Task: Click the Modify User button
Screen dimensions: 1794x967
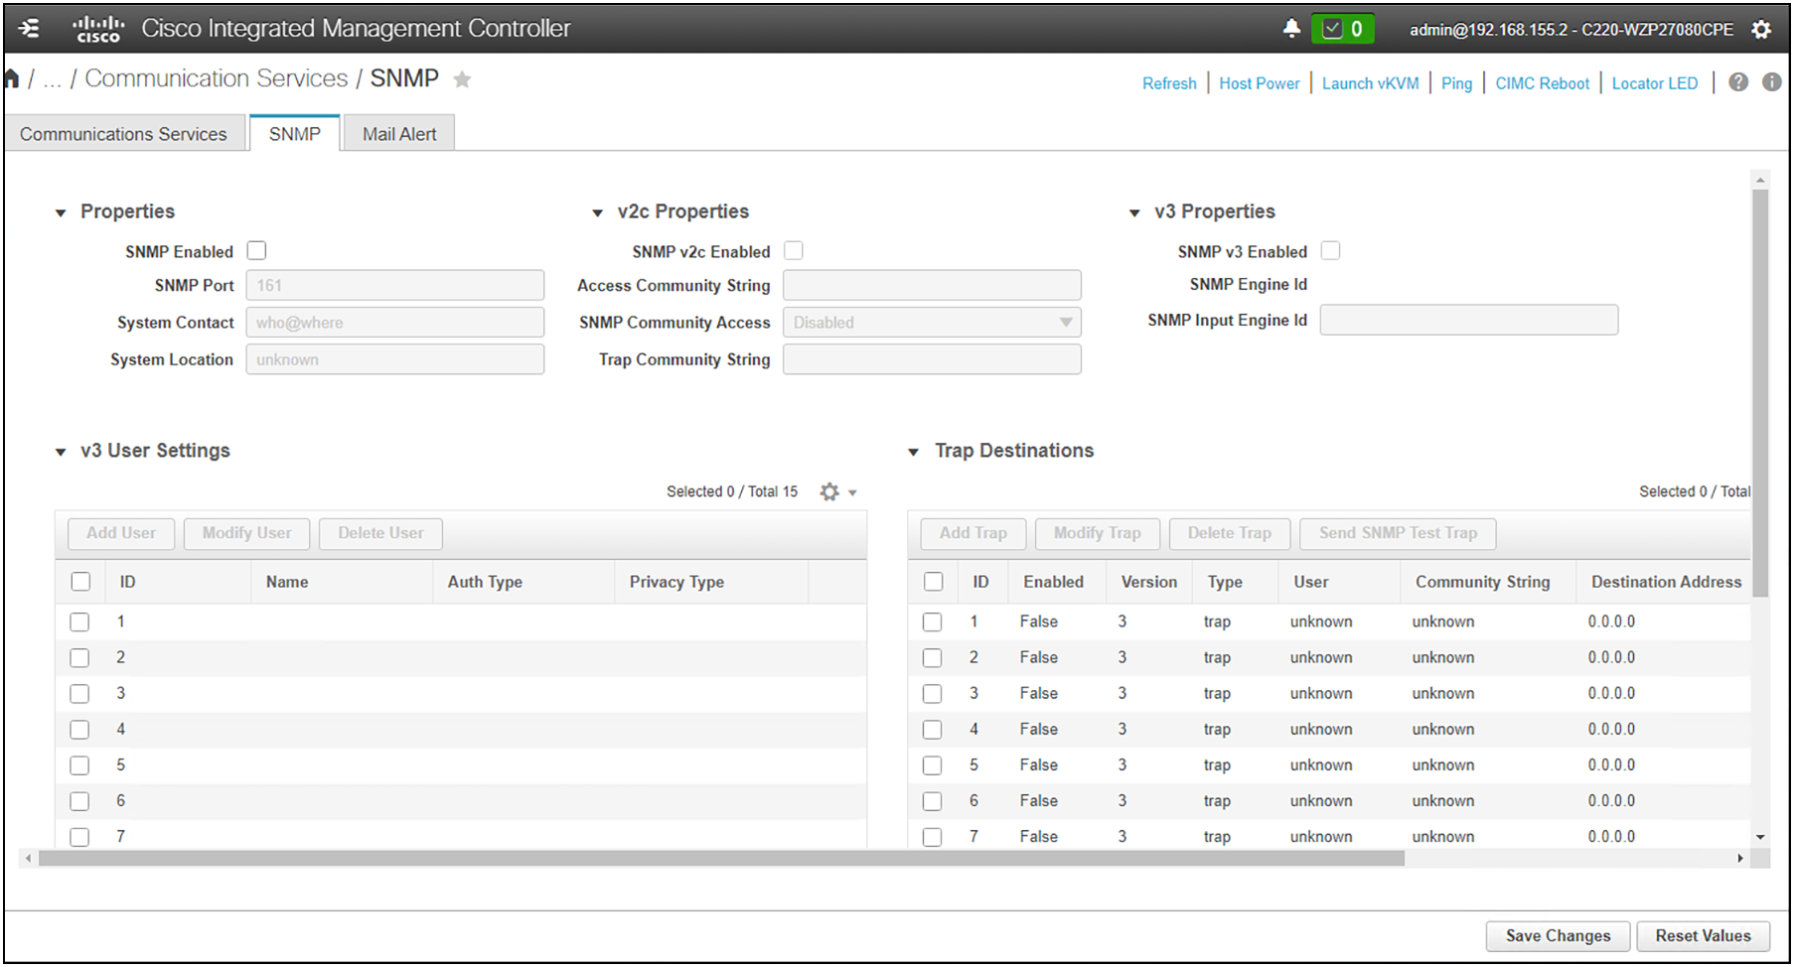Action: click(x=247, y=533)
